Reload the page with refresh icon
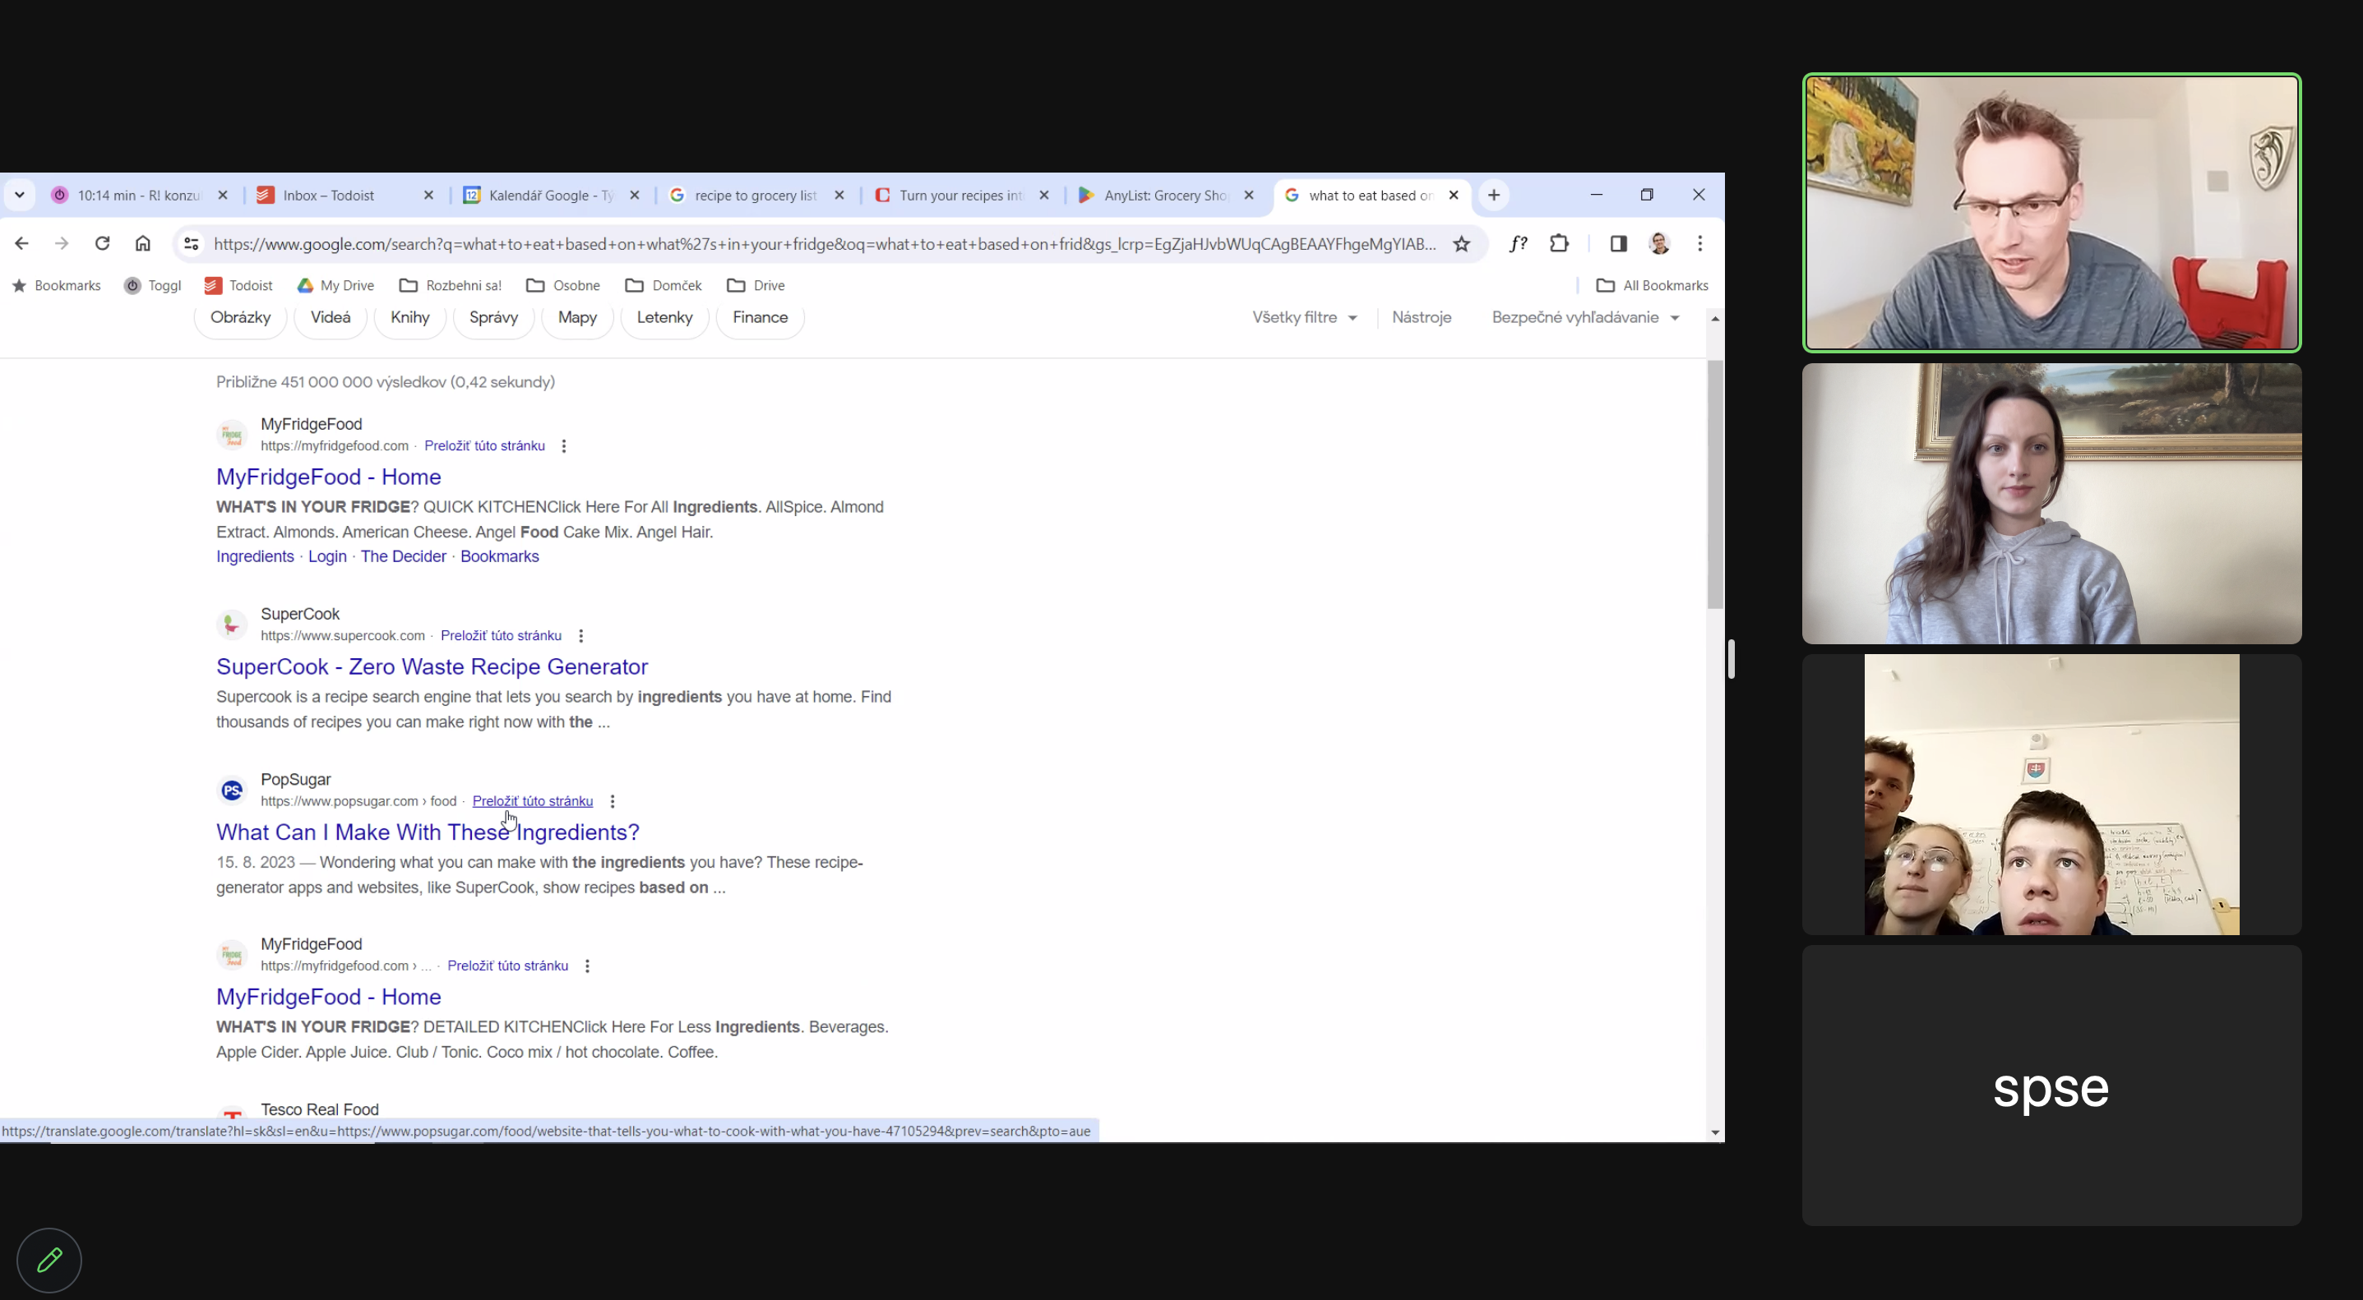2363x1300 pixels. (x=102, y=244)
